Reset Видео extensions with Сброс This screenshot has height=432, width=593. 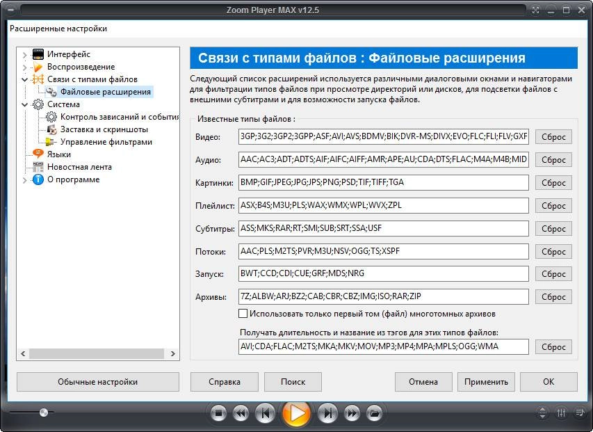(553, 137)
